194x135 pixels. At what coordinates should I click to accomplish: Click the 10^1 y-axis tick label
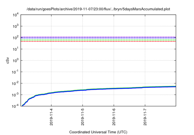(15, 49)
